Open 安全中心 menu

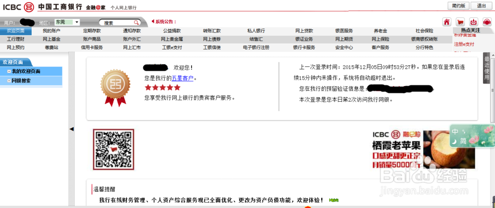click(344, 47)
